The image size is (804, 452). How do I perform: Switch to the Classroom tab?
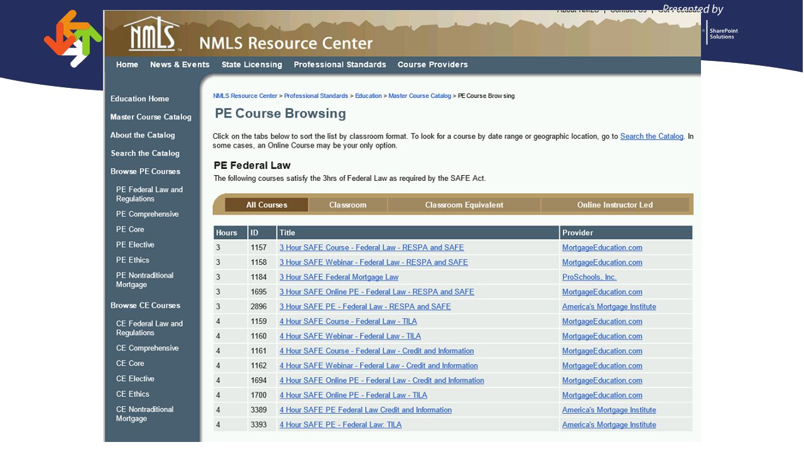347,205
